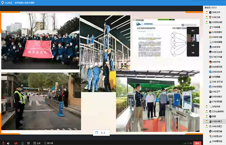This screenshot has width=226, height=145.
Task: Click member 已毕业曾锦秀 entry
Action: 215,111
